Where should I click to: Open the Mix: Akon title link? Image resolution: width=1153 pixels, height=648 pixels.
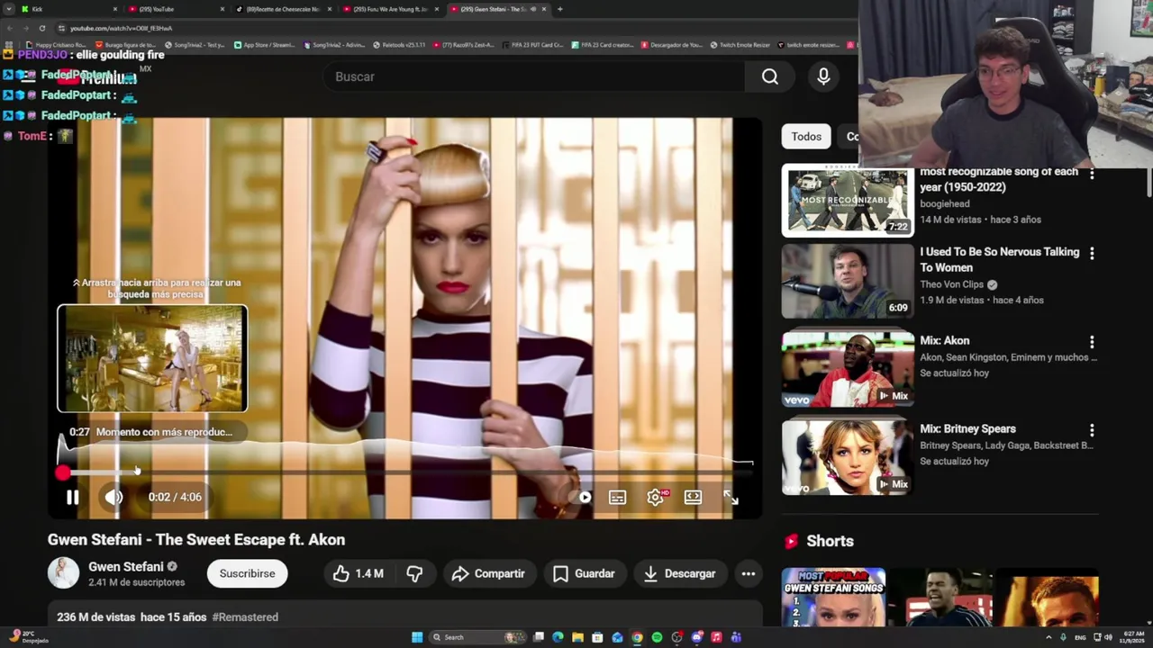pos(944,340)
